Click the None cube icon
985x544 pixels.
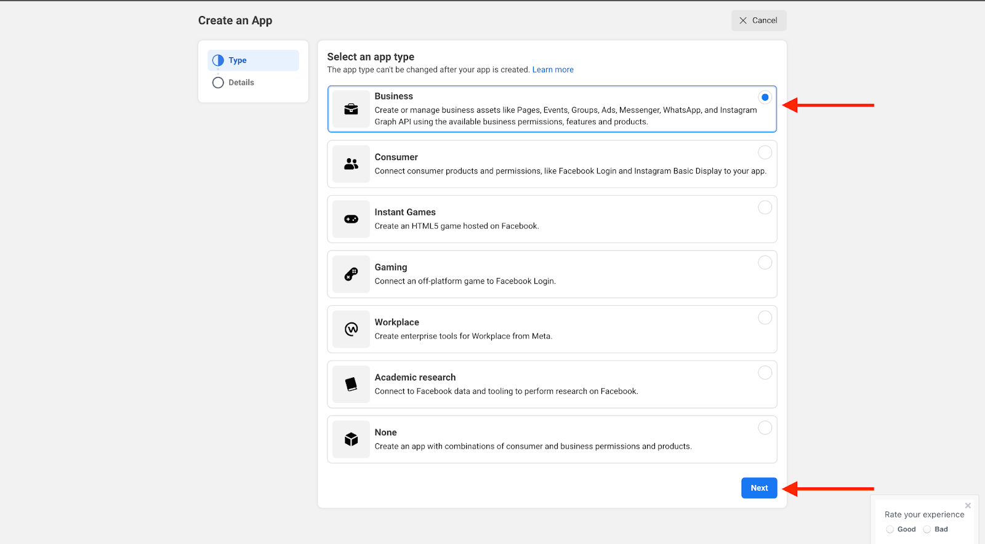pyautogui.click(x=351, y=439)
